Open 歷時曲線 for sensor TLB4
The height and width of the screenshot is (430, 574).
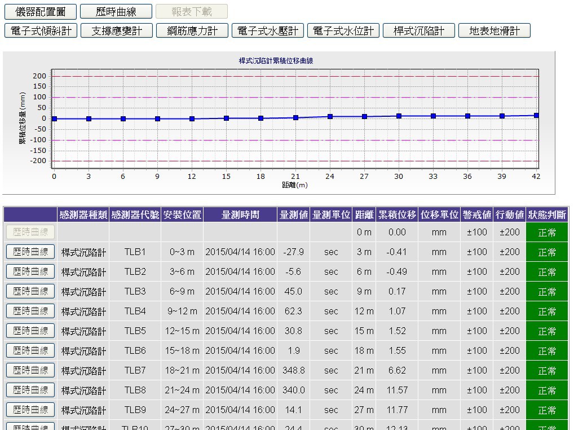click(x=30, y=311)
